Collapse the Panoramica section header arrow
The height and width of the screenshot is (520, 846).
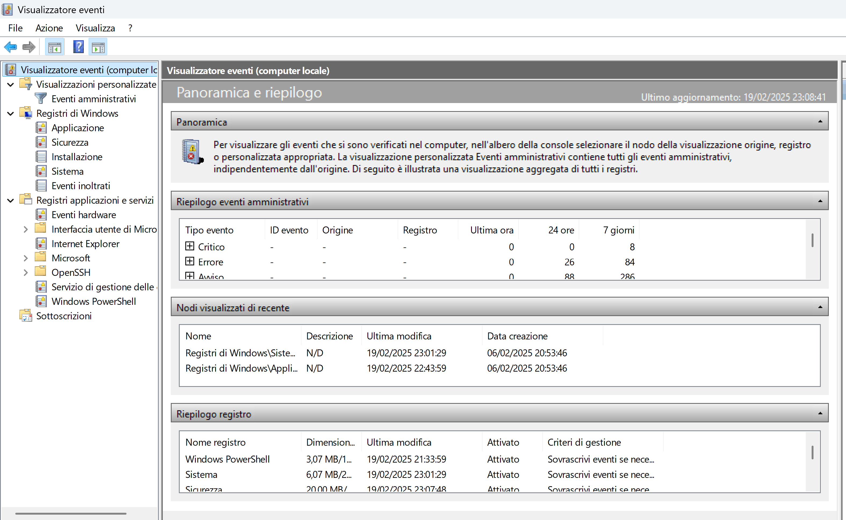[x=820, y=121]
